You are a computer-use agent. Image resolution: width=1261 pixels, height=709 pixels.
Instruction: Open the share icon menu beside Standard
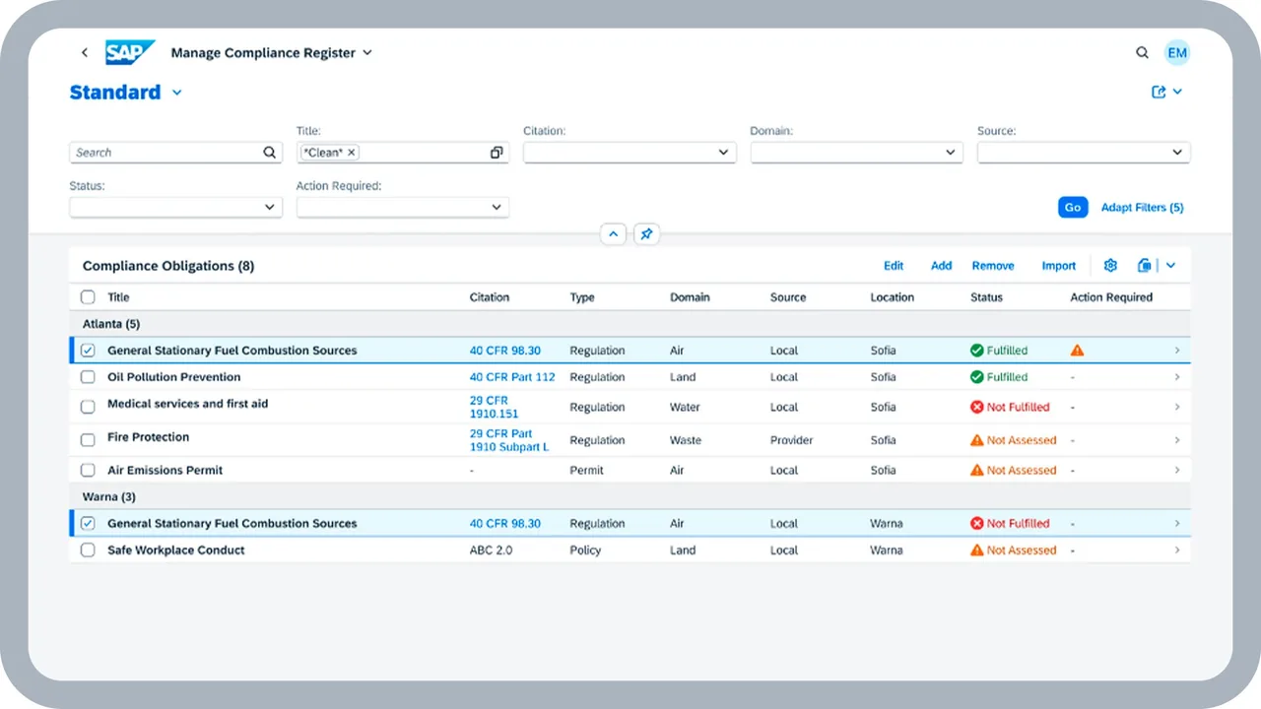point(1166,92)
